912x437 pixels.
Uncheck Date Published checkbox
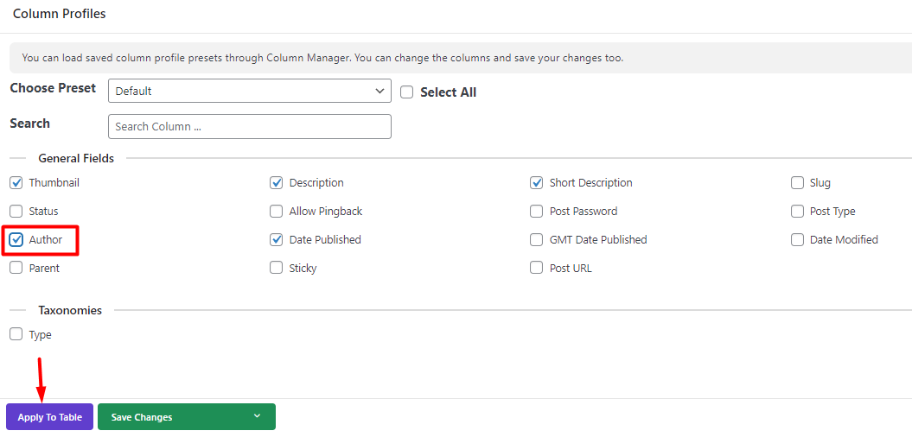coord(277,240)
